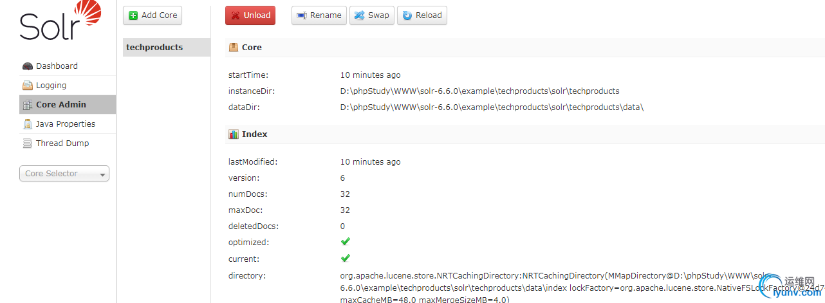Image resolution: width=825 pixels, height=303 pixels.
Task: Click the Index section chart icon
Action: 234,134
